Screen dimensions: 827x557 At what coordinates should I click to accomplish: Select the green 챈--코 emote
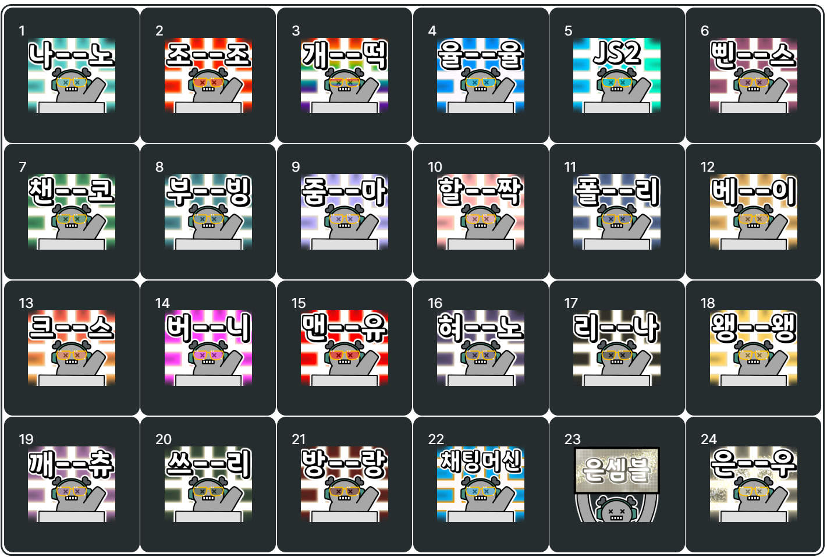(x=72, y=211)
